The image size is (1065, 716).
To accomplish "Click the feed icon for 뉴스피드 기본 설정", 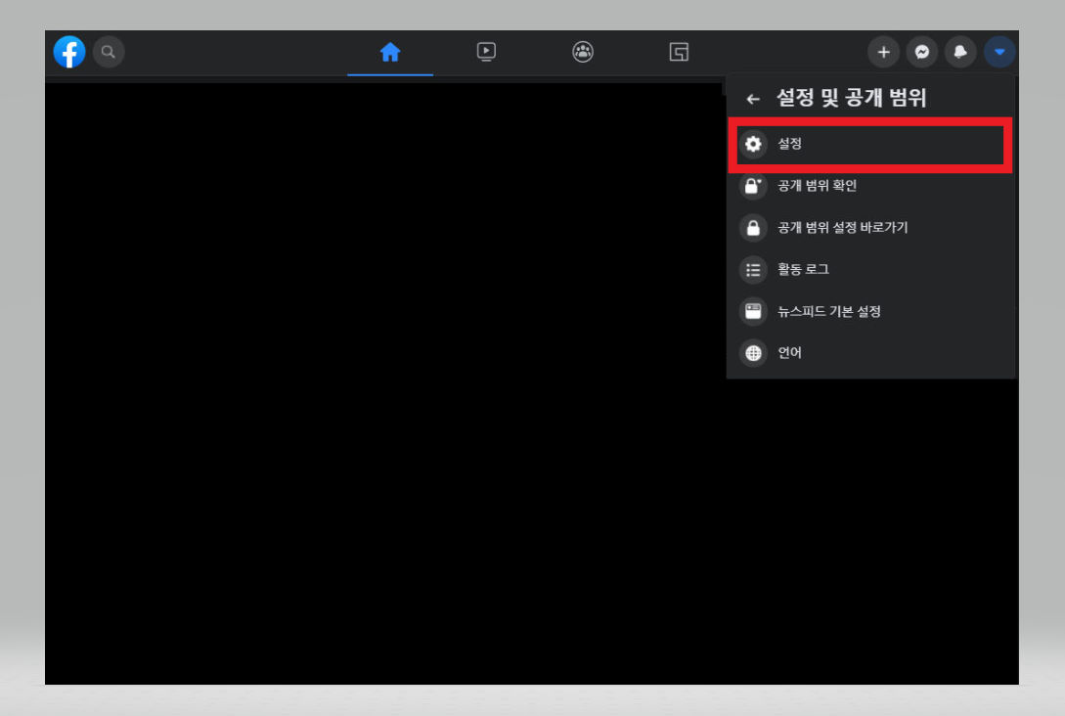I will tap(753, 311).
